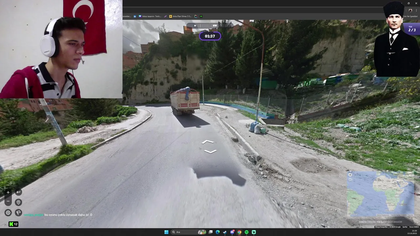Move forward using the upper street arrow

(x=208, y=142)
